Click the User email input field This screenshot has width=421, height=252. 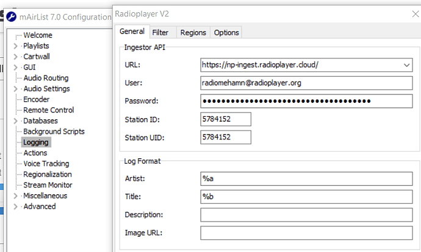(306, 83)
